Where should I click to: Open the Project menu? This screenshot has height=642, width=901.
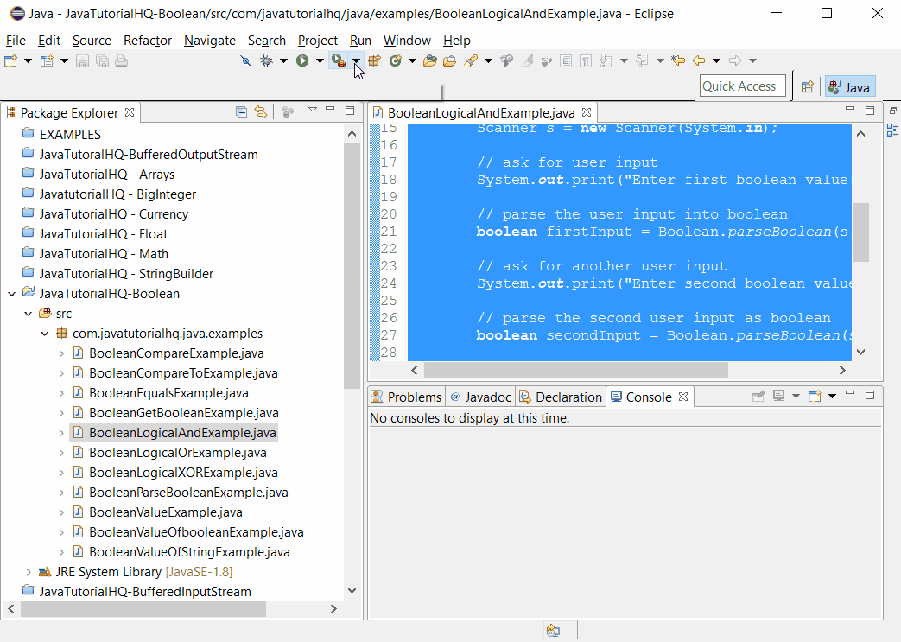[x=317, y=41]
